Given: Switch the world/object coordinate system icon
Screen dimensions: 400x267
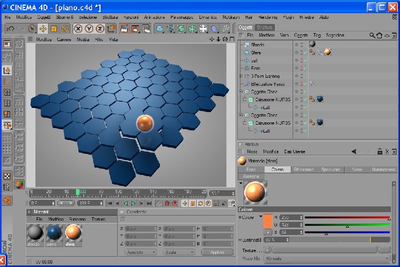Looking at the screenshot, I should 111,29.
